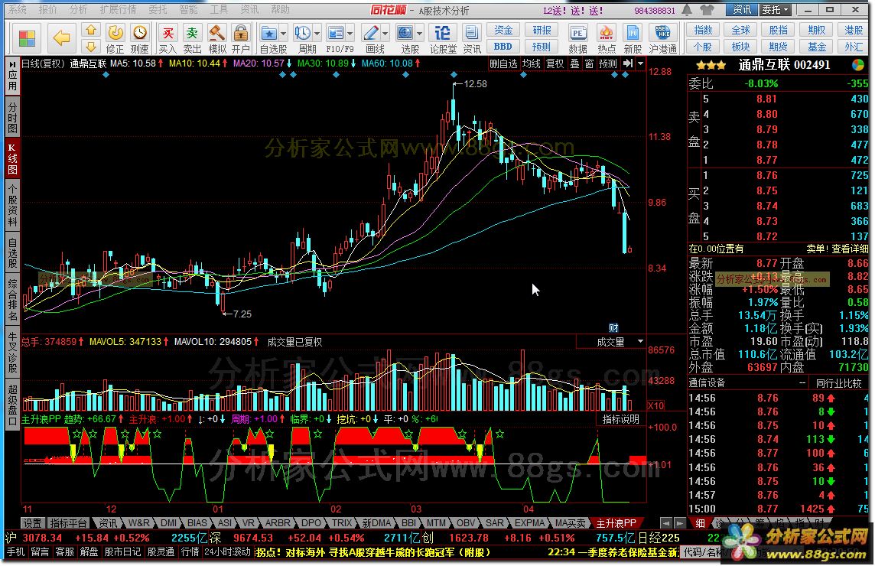Click the pie chart icon beside 002491
The image size is (875, 566).
[859, 65]
